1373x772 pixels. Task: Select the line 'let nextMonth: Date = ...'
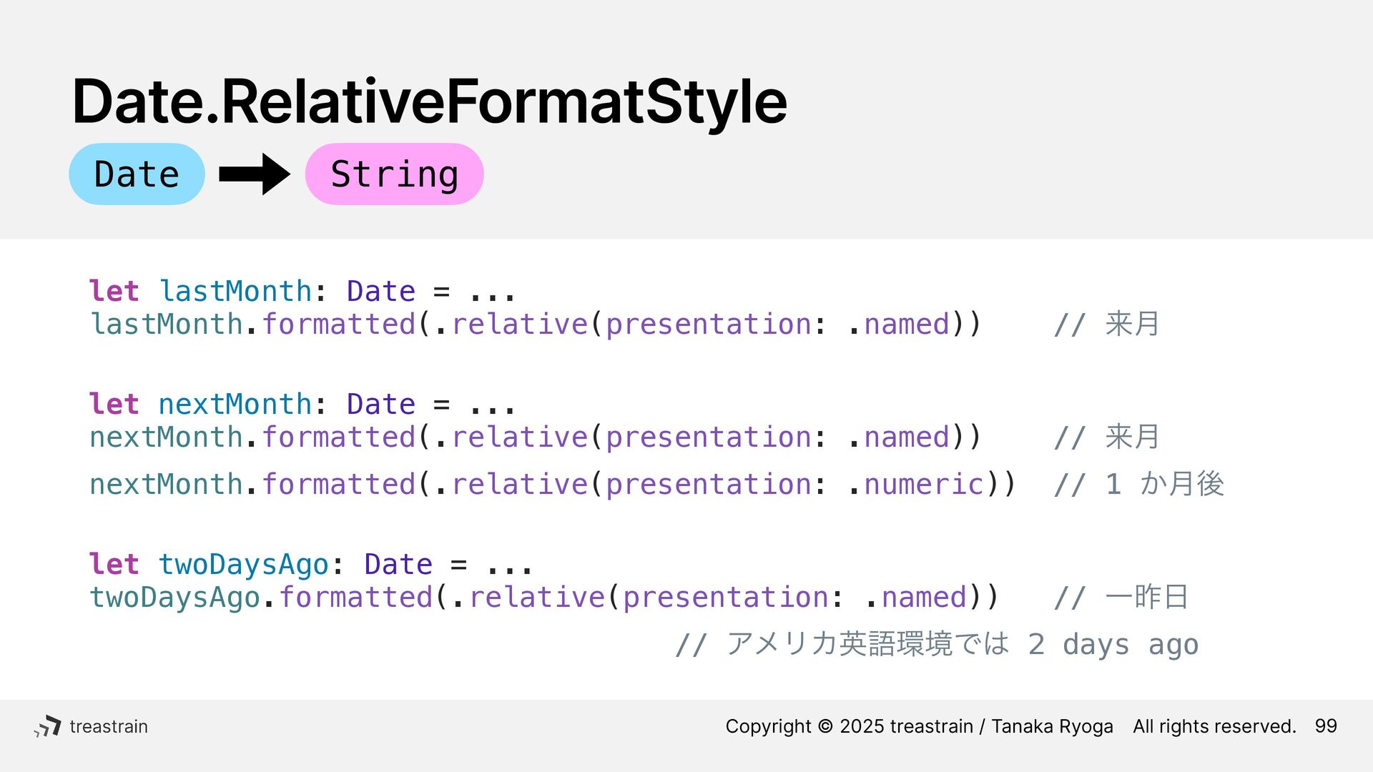point(302,405)
